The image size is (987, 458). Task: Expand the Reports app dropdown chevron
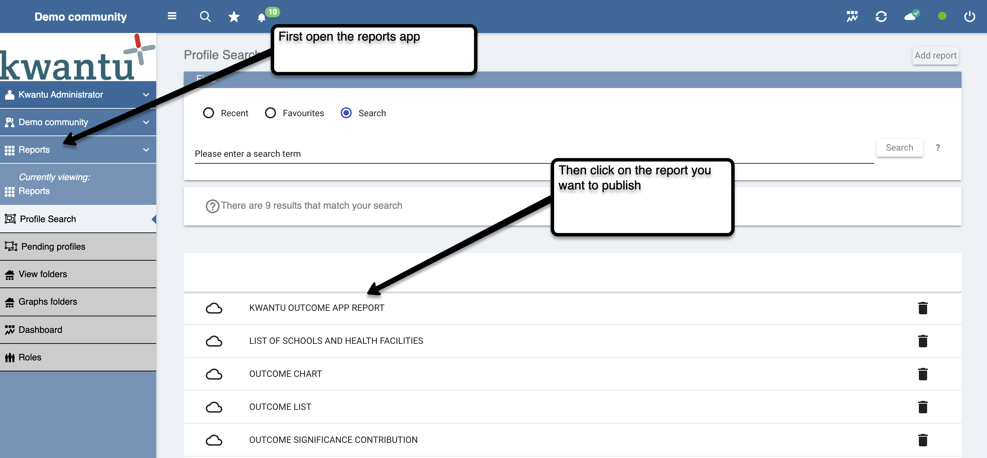[146, 150]
